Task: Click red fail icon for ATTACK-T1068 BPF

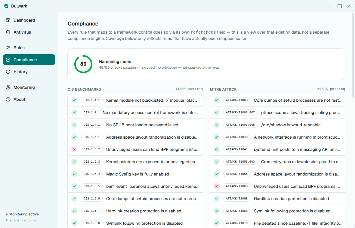Action: pos(217,186)
